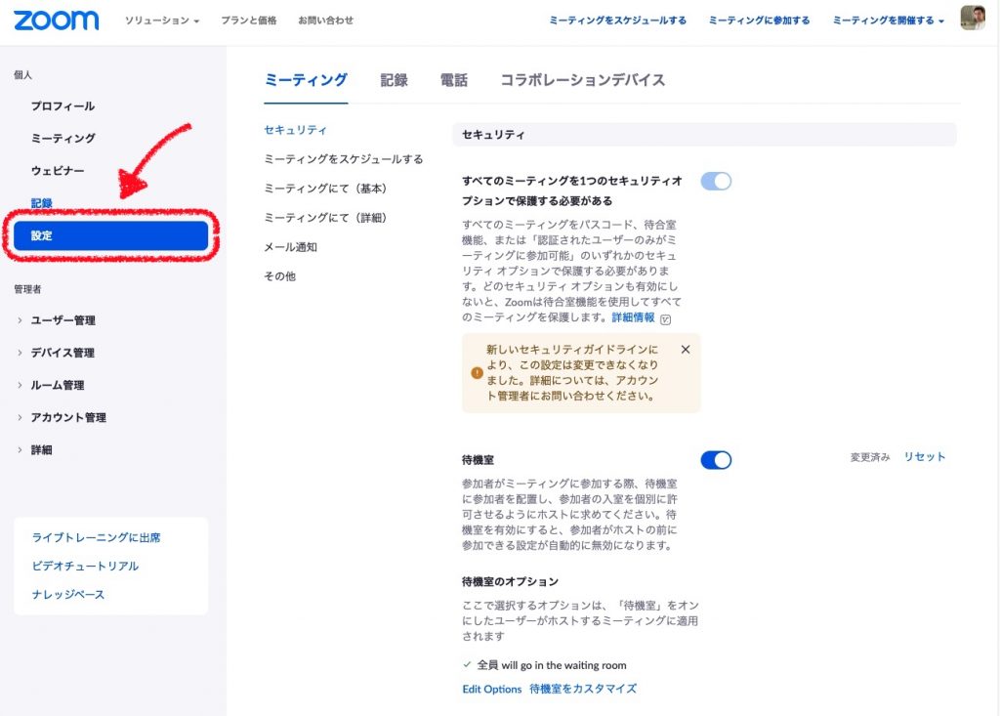Screen dimensions: 1000x716
Task: Toggle the 待機室 waiting room switch
Action: [x=716, y=460]
